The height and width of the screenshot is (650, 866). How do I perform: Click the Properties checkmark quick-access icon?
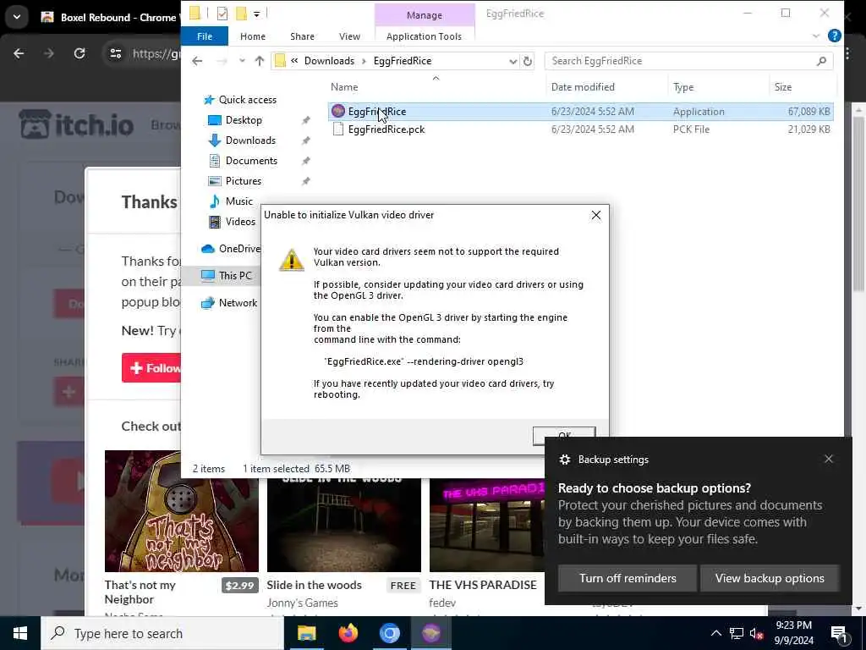pyautogui.click(x=222, y=14)
